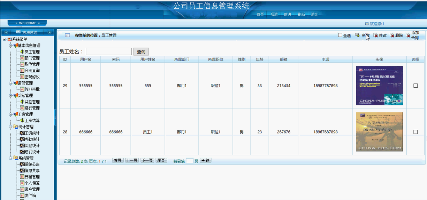Click the 修改 edit icon
This screenshot has height=200, width=427.
376,35
